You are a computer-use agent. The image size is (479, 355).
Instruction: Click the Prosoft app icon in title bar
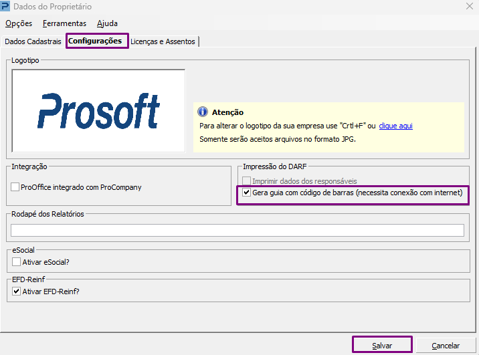click(5, 6)
